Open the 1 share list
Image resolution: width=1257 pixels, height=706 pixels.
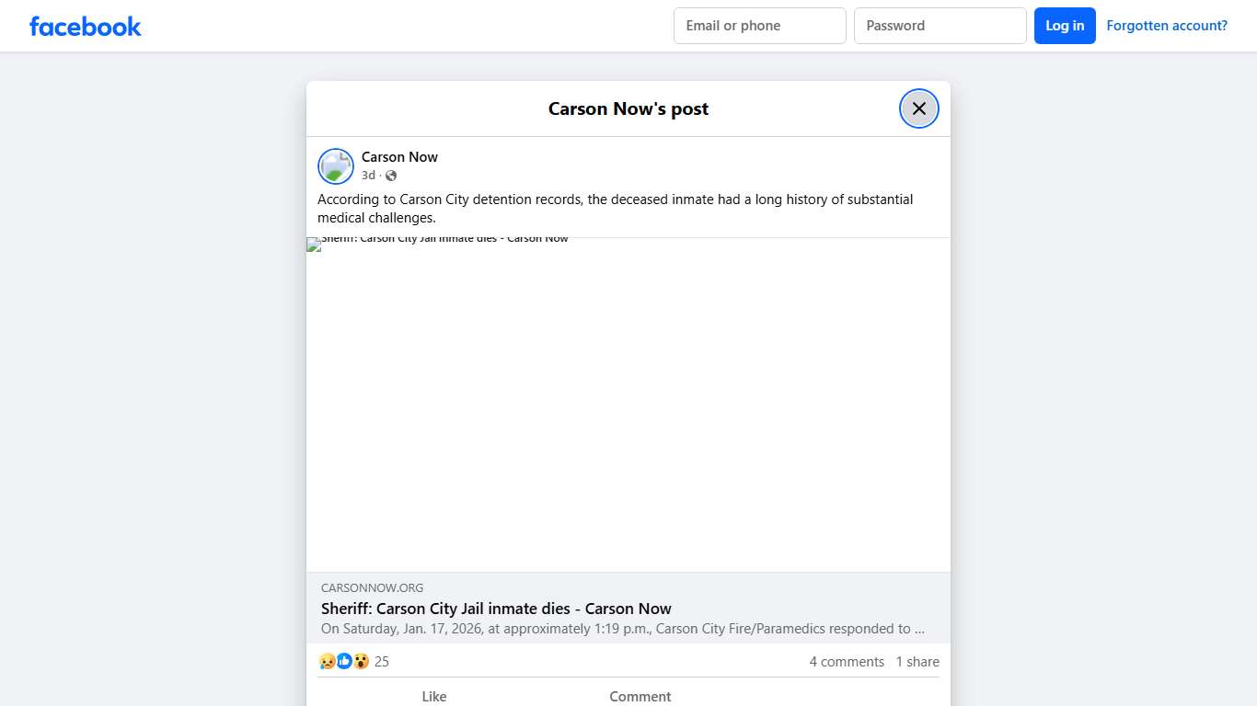pyautogui.click(x=917, y=661)
